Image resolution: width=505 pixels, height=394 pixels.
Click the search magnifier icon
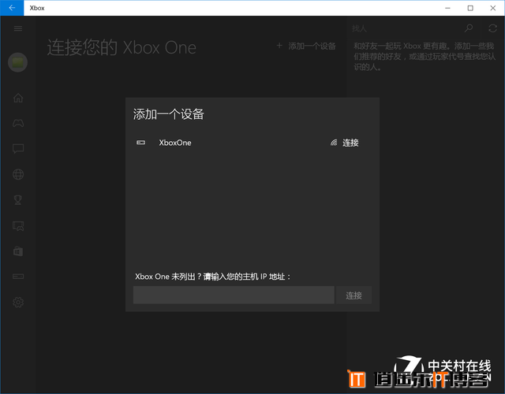[x=469, y=28]
